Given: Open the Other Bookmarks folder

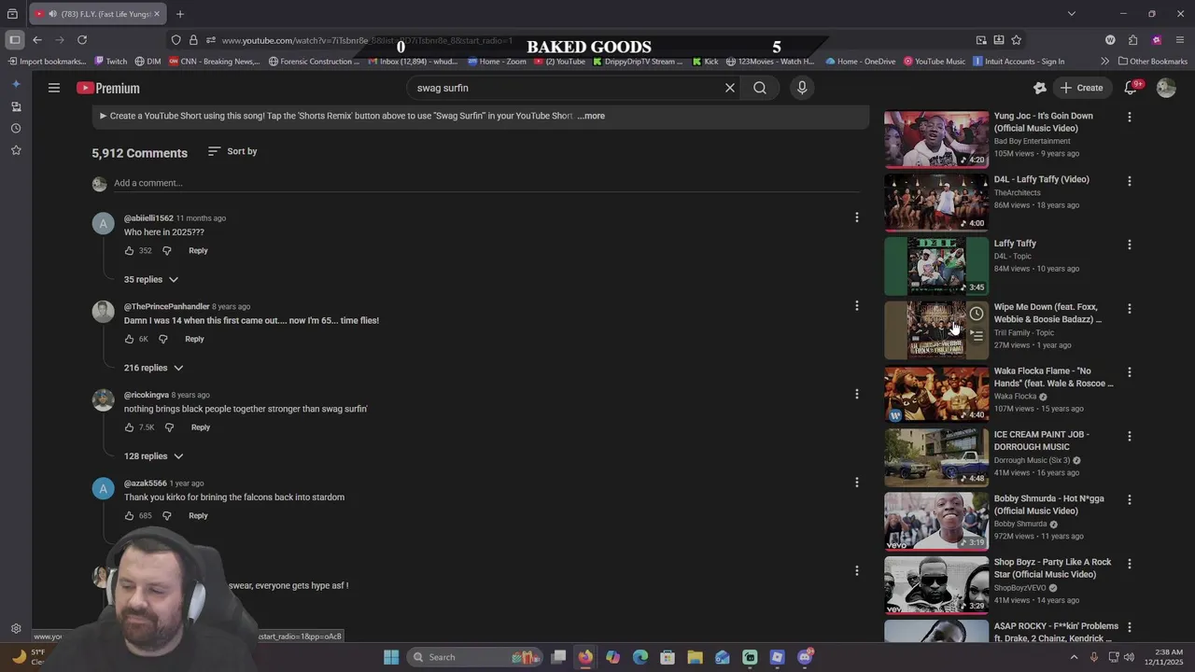Looking at the screenshot, I should coord(1152,62).
